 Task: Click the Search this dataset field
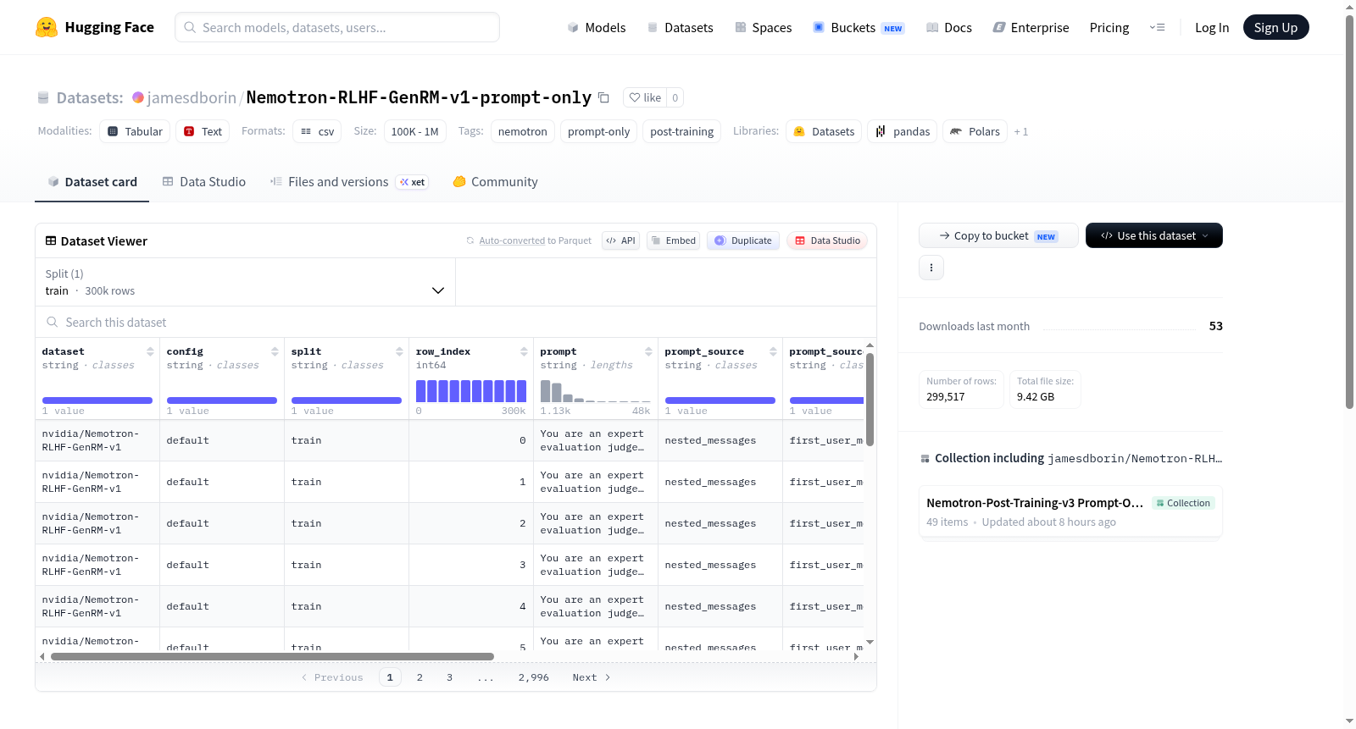click(x=456, y=322)
